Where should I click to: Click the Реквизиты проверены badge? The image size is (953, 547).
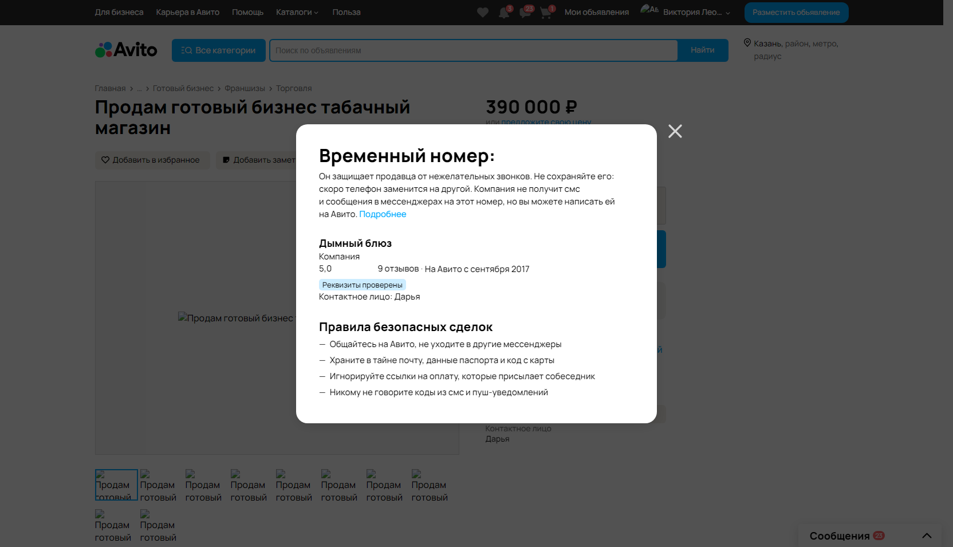(362, 285)
